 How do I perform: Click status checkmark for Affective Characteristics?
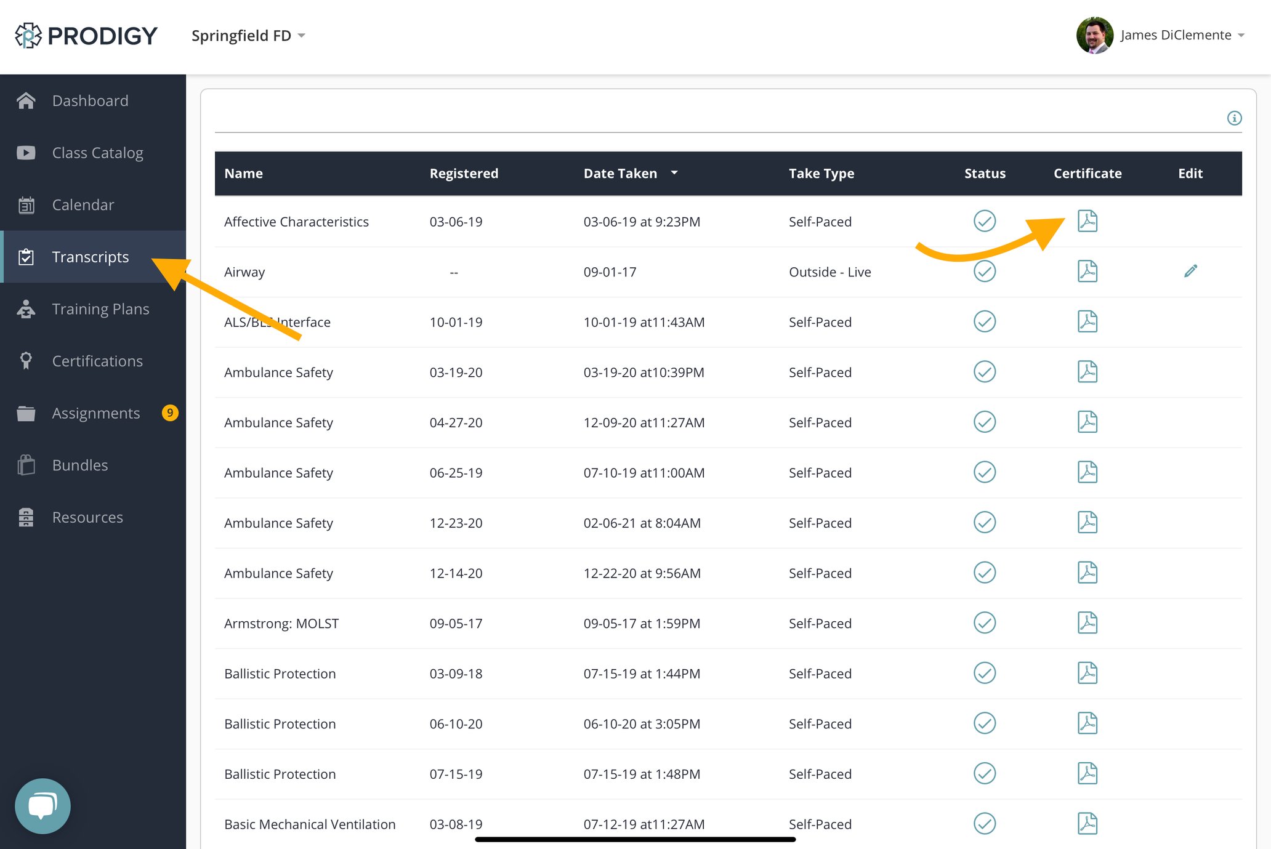pos(985,221)
